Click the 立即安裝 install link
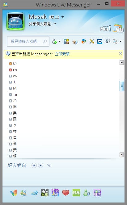127x205 pixels. [x=62, y=54]
